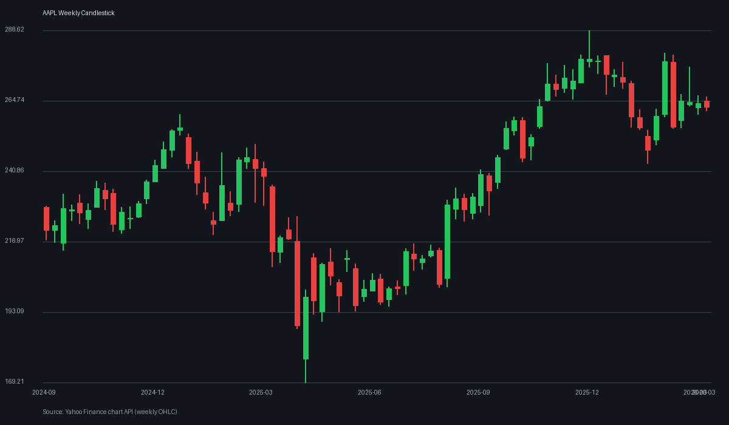Select the last candlestick on the chart
The width and height of the screenshot is (729, 425).
pos(706,104)
